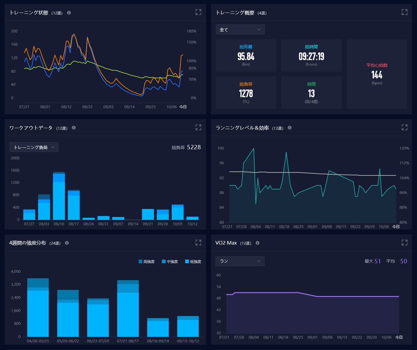The image size is (417, 350).
Task: Click the トレーニング概要 panel title
Action: click(x=235, y=13)
